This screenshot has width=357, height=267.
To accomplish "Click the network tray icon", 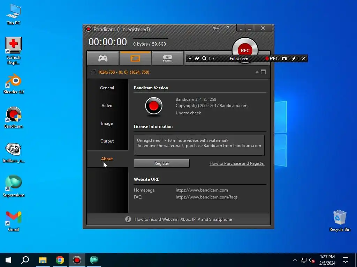I will pos(304,260).
